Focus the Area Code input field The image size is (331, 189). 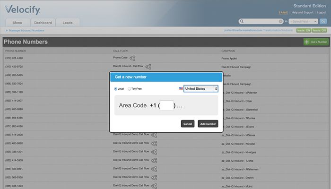[x=167, y=105]
